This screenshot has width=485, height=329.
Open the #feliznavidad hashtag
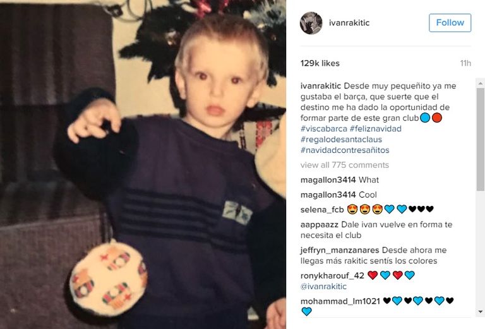pos(376,129)
